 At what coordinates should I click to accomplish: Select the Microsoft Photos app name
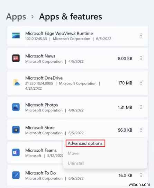pos(42,105)
